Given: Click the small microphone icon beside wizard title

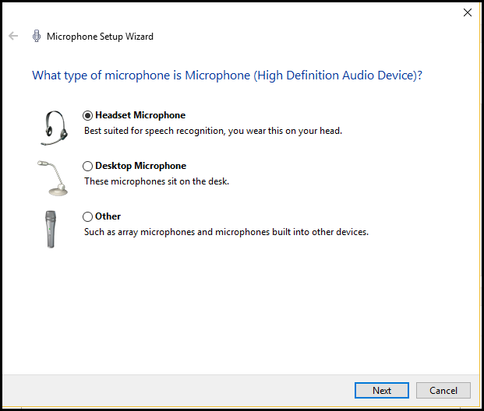Looking at the screenshot, I should point(36,36).
